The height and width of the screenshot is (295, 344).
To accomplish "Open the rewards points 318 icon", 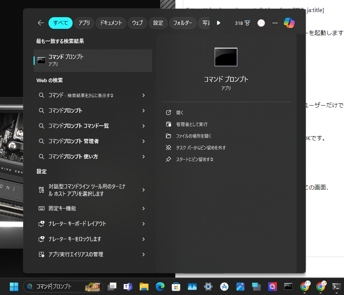I will [243, 23].
